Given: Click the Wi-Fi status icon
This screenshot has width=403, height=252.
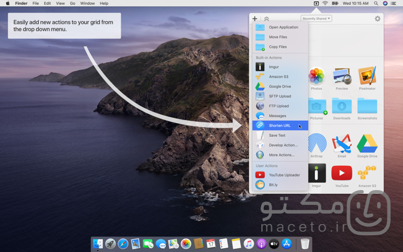Looking at the screenshot, I should pos(325,3).
